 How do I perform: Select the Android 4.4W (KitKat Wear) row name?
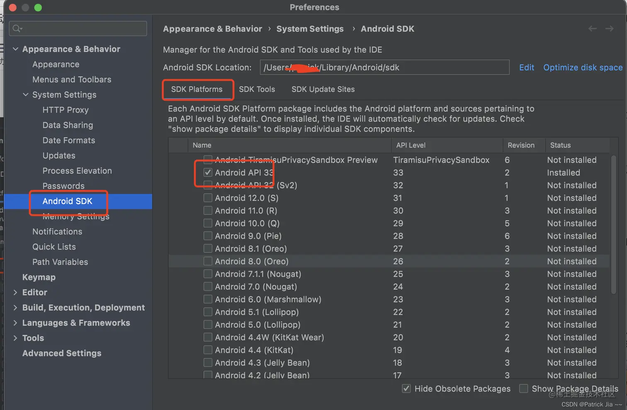[x=270, y=337]
